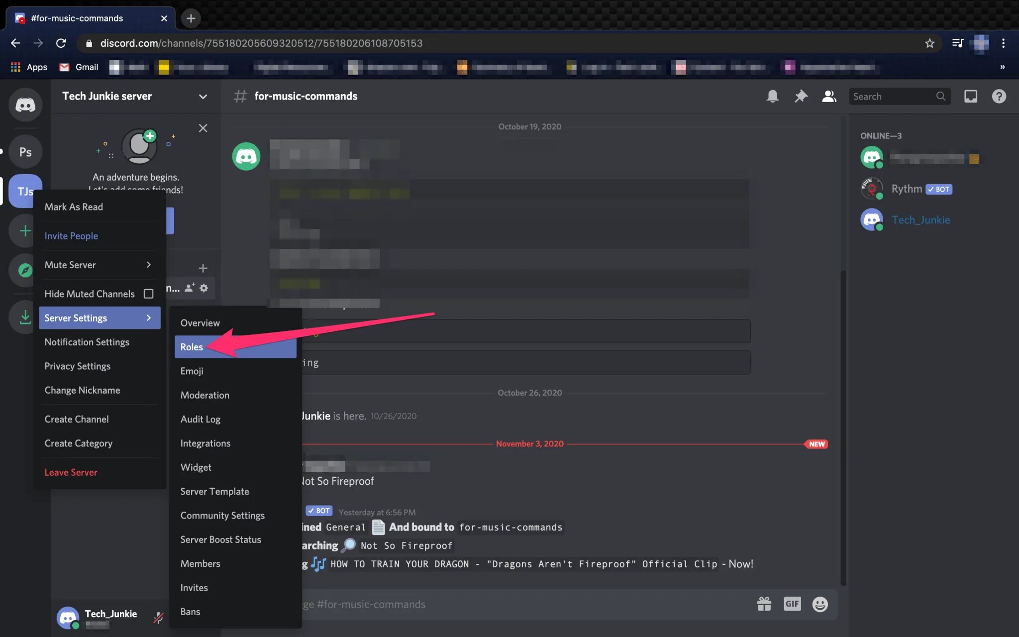The image size is (1019, 637).
Task: Toggle microphone mute icon
Action: [158, 618]
